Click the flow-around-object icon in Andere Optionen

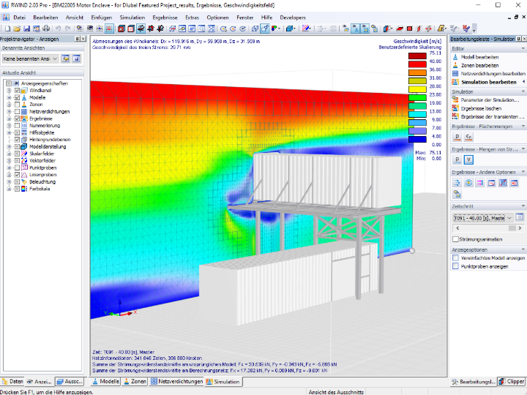(x=468, y=183)
